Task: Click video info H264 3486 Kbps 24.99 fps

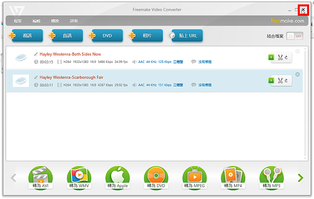Action: click(x=96, y=62)
